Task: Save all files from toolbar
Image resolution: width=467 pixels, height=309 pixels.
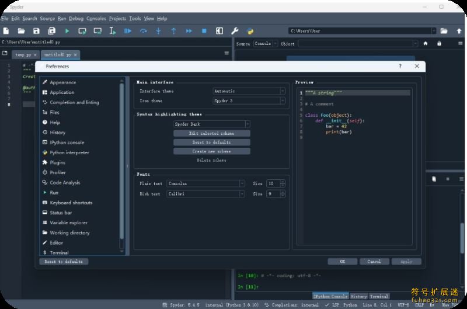Action: [x=51, y=31]
